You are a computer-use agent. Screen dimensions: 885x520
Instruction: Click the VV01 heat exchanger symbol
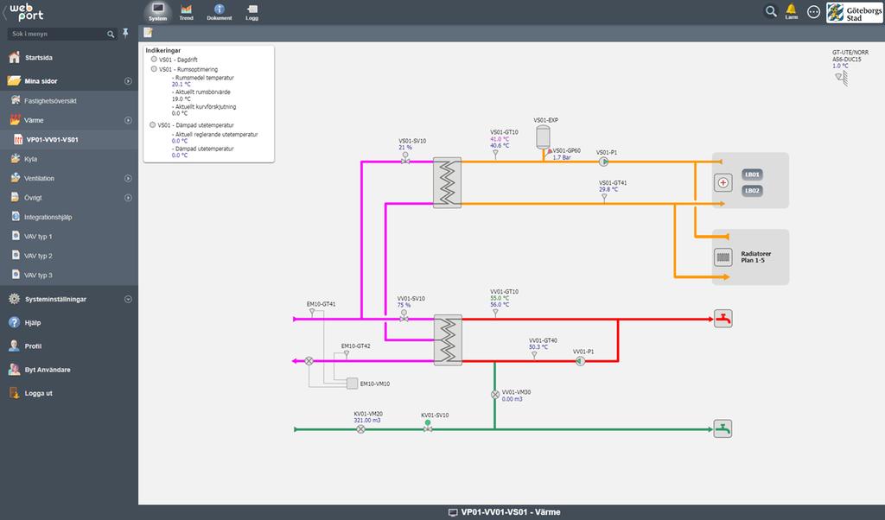click(449, 340)
